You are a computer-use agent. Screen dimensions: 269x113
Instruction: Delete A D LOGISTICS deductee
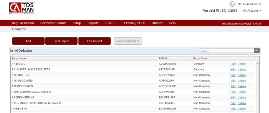[x=242, y=75]
